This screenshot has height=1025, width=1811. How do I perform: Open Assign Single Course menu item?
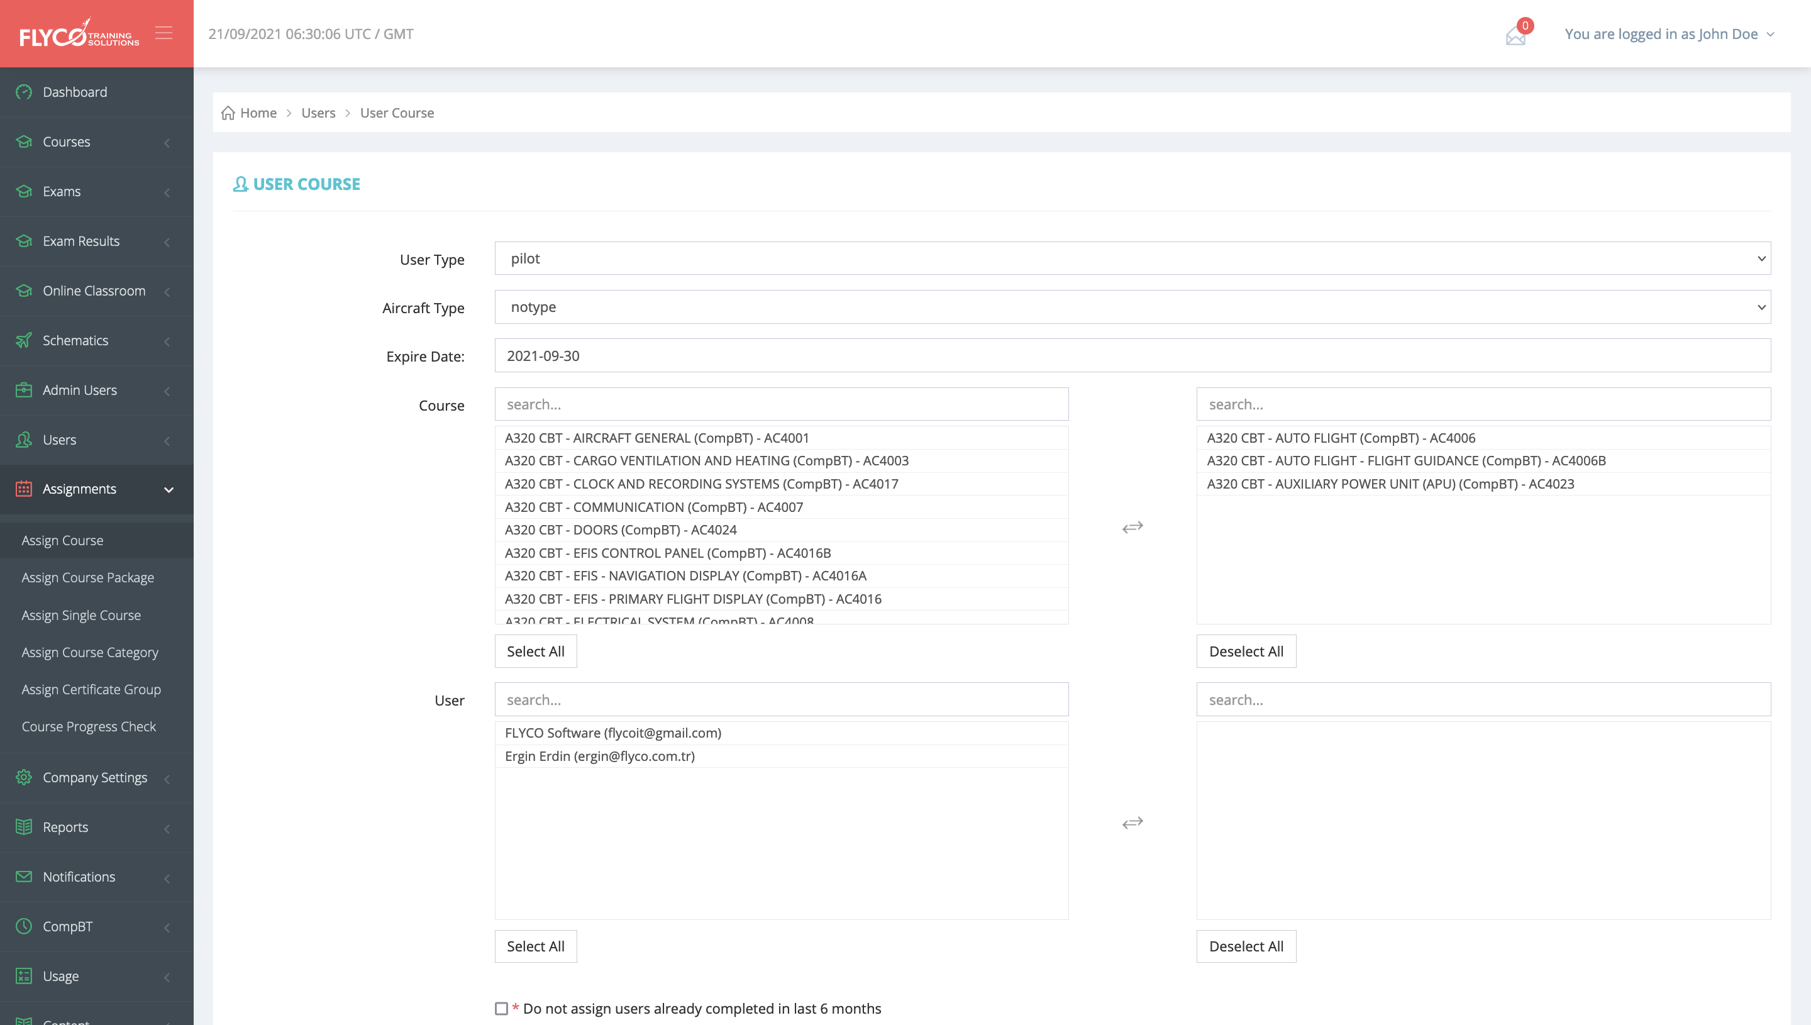[x=81, y=614]
